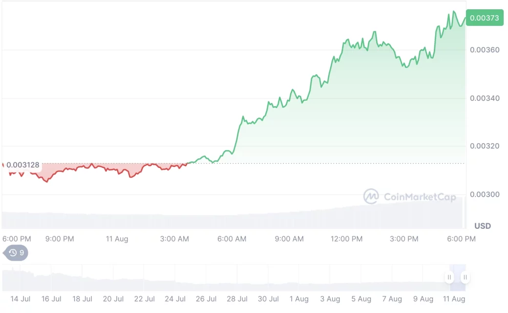508x313 pixels.
Task: Click the left range selector handle
Action: (449, 277)
